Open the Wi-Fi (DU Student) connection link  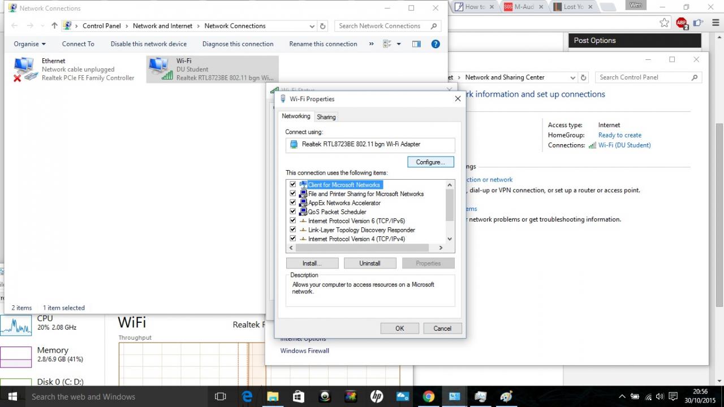click(624, 145)
